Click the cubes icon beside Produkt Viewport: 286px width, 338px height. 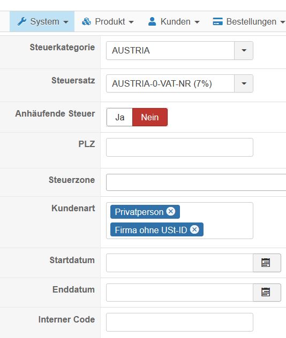pos(86,21)
